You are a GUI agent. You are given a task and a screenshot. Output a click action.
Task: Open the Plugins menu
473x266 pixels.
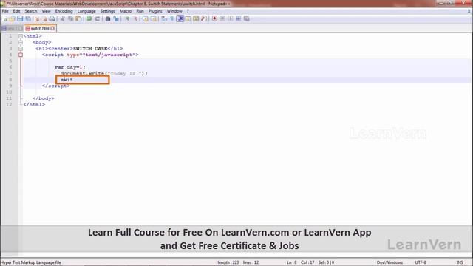(155, 11)
